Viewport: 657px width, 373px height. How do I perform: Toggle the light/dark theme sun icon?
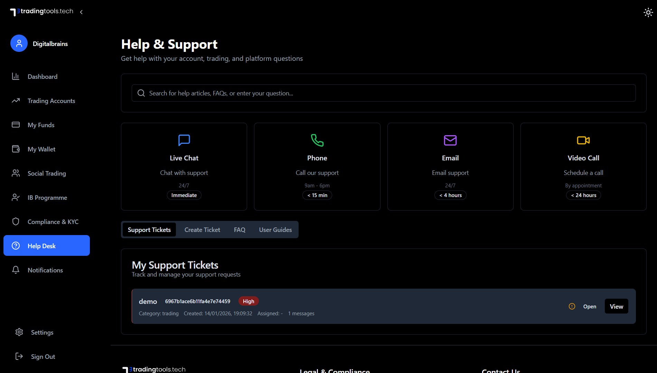pyautogui.click(x=648, y=12)
